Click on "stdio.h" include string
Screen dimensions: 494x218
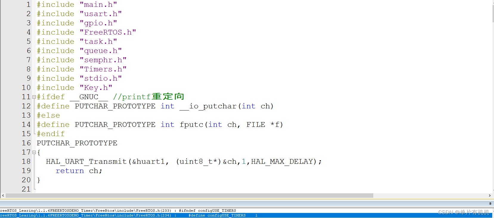point(101,79)
